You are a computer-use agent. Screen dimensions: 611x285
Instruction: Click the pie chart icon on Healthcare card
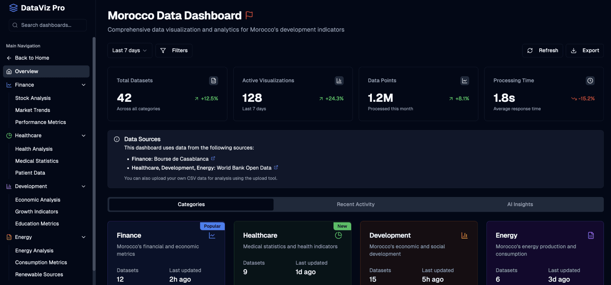point(338,235)
